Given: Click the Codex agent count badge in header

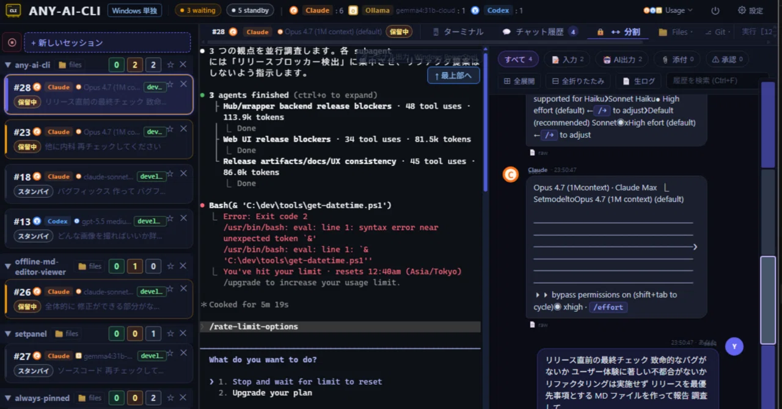Looking at the screenshot, I should coord(497,10).
